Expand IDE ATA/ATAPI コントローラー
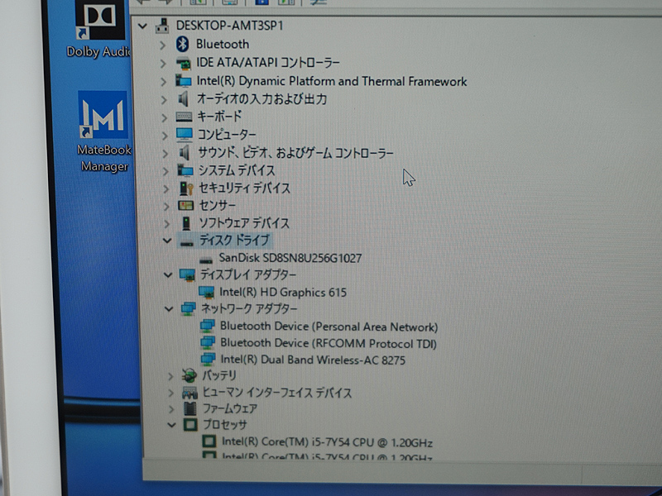The height and width of the screenshot is (496, 662). [x=163, y=64]
